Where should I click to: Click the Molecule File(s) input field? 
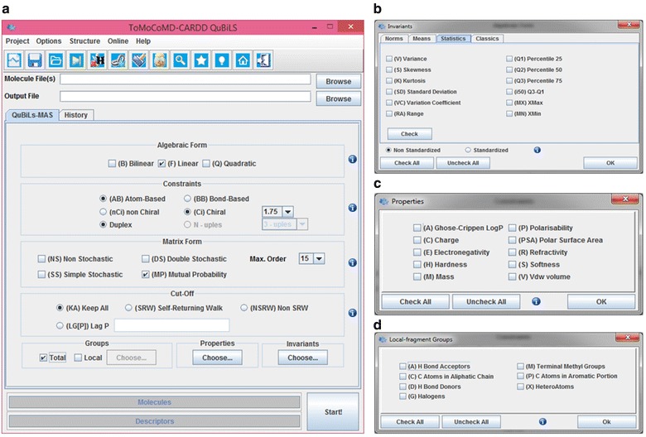186,79
